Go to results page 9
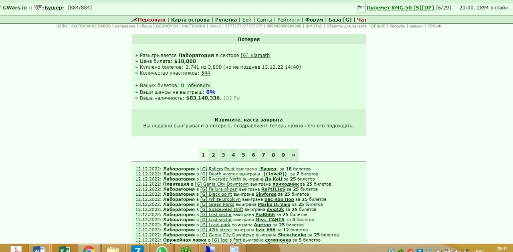The width and height of the screenshot is (513, 252). pos(283,155)
